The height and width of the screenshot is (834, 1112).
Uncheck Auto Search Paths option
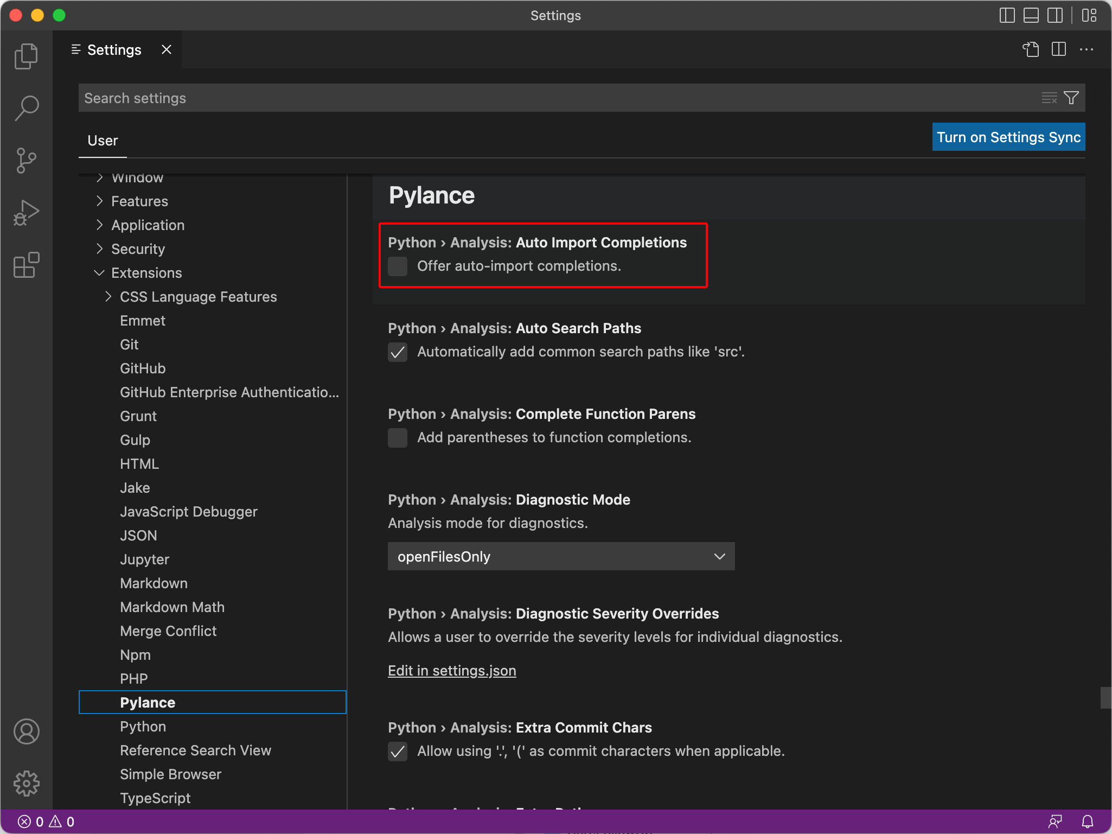click(x=398, y=352)
